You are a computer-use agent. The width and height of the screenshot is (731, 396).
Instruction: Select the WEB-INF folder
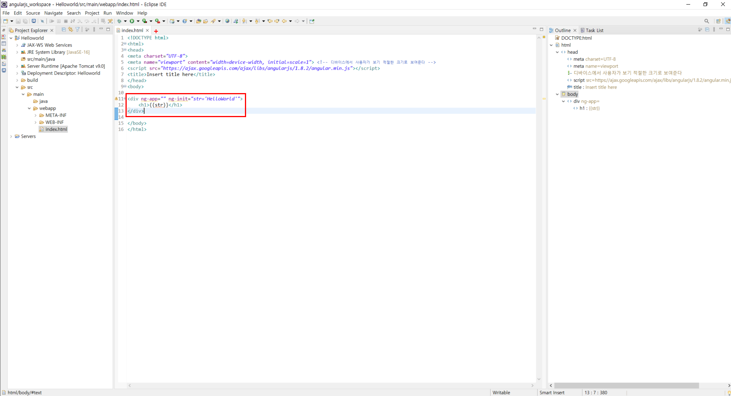point(51,122)
